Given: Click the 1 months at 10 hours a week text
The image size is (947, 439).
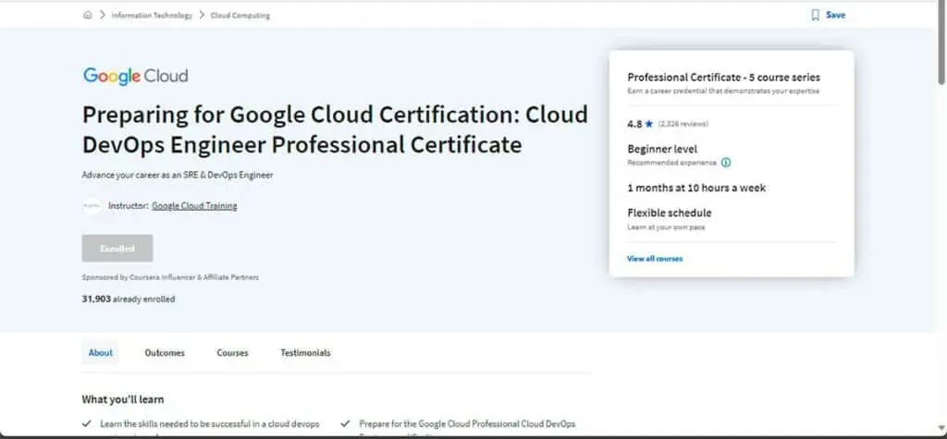Looking at the screenshot, I should click(x=696, y=188).
